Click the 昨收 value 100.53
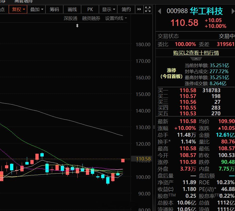 pyautogui.click(x=226, y=155)
